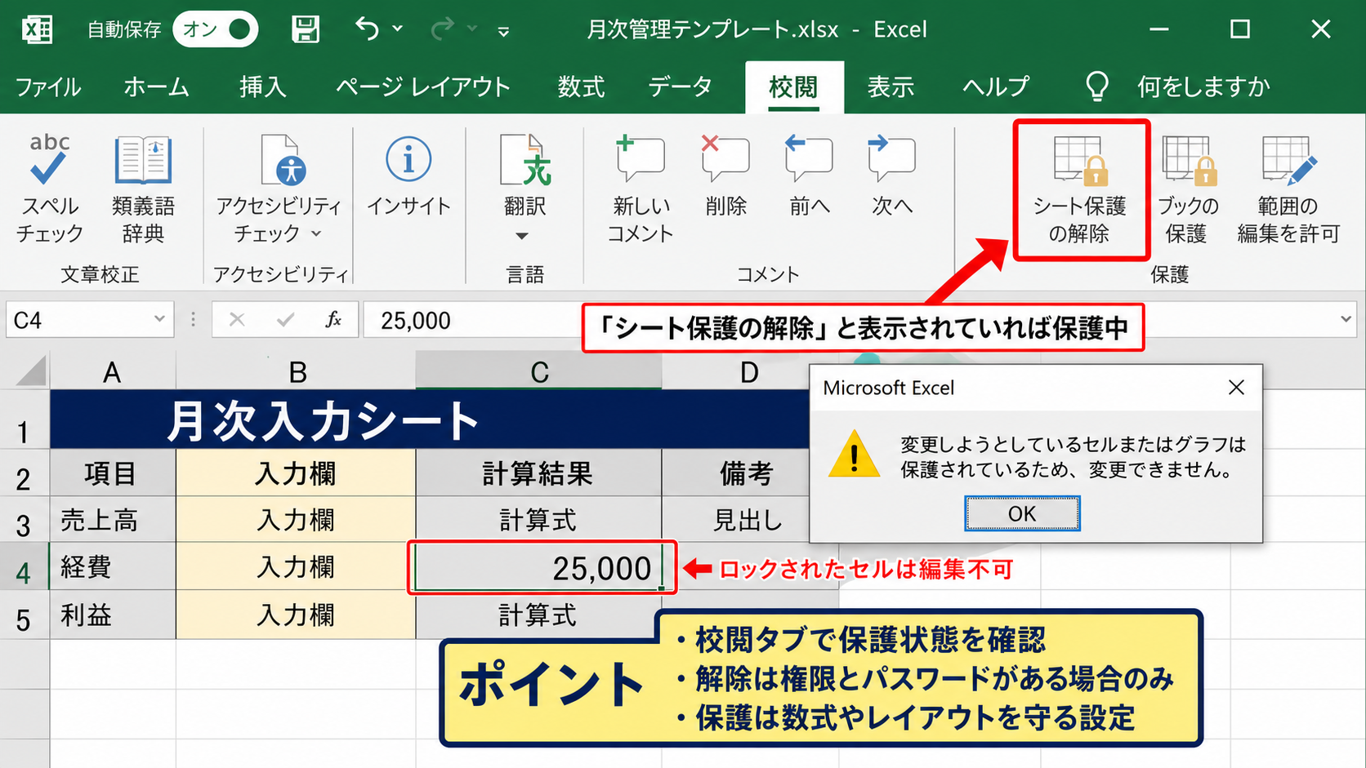Click the 何をしますか search box

1203,87
